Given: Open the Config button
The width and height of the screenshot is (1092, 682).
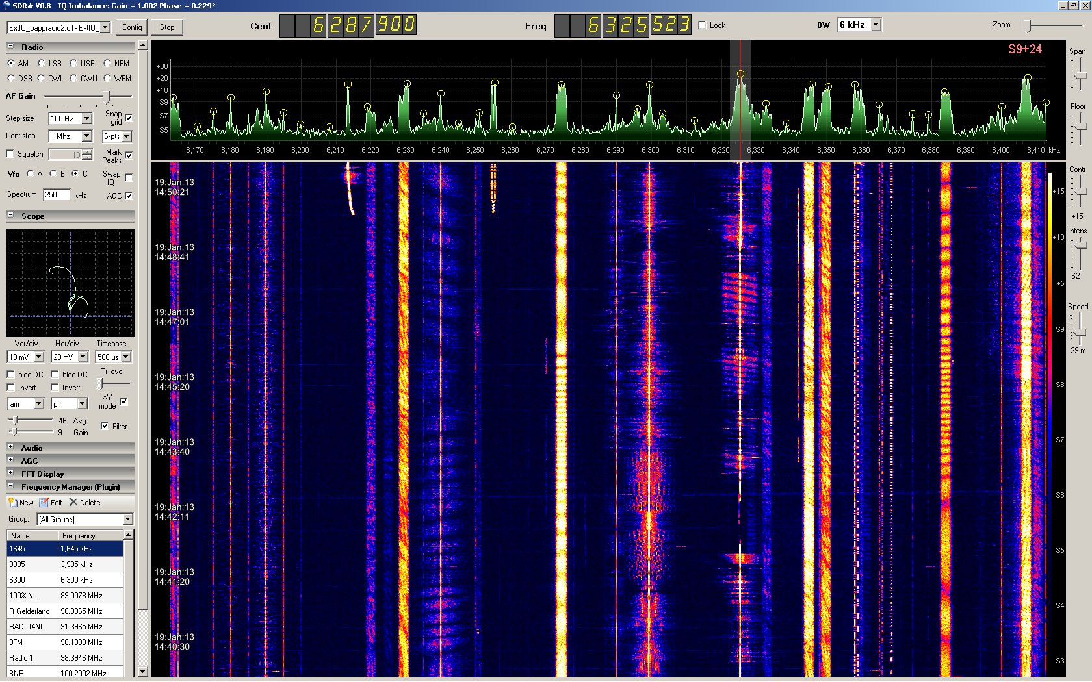Looking at the screenshot, I should 132,27.
